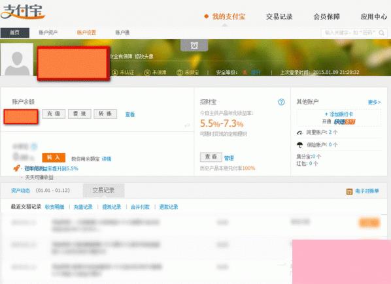Click the small arrow icon below 查看 link

[187, 125]
